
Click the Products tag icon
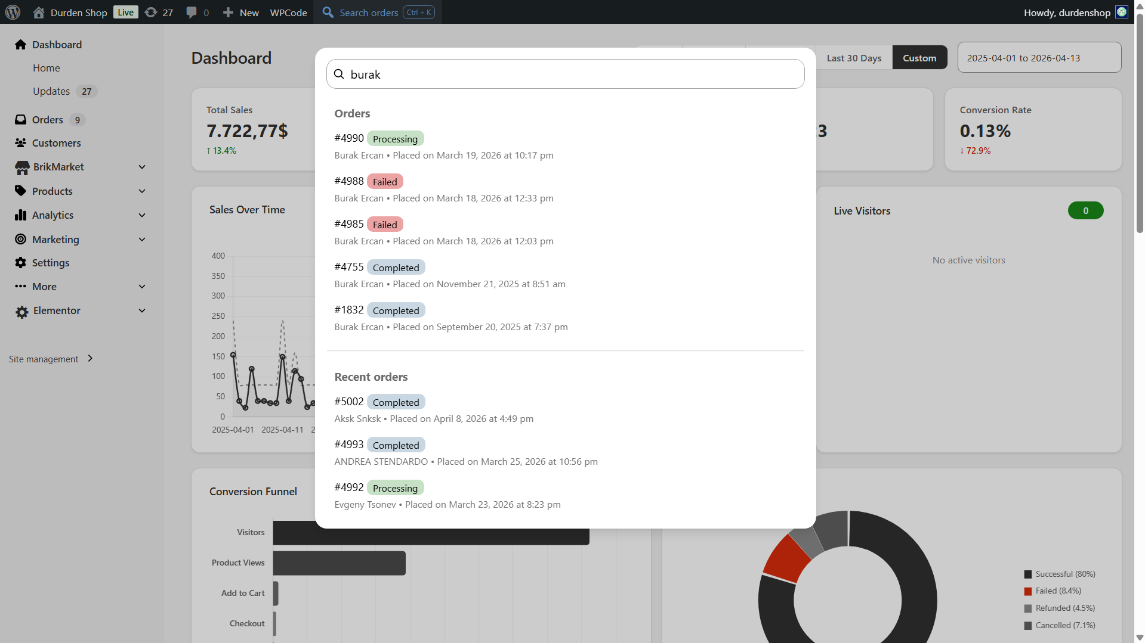pyautogui.click(x=21, y=191)
